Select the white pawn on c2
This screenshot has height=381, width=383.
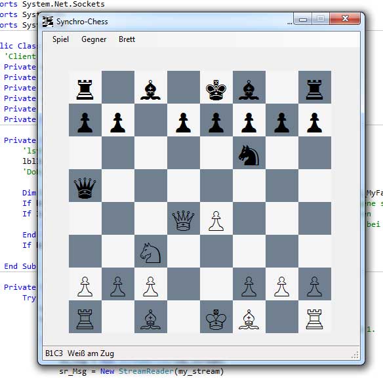[150, 286]
